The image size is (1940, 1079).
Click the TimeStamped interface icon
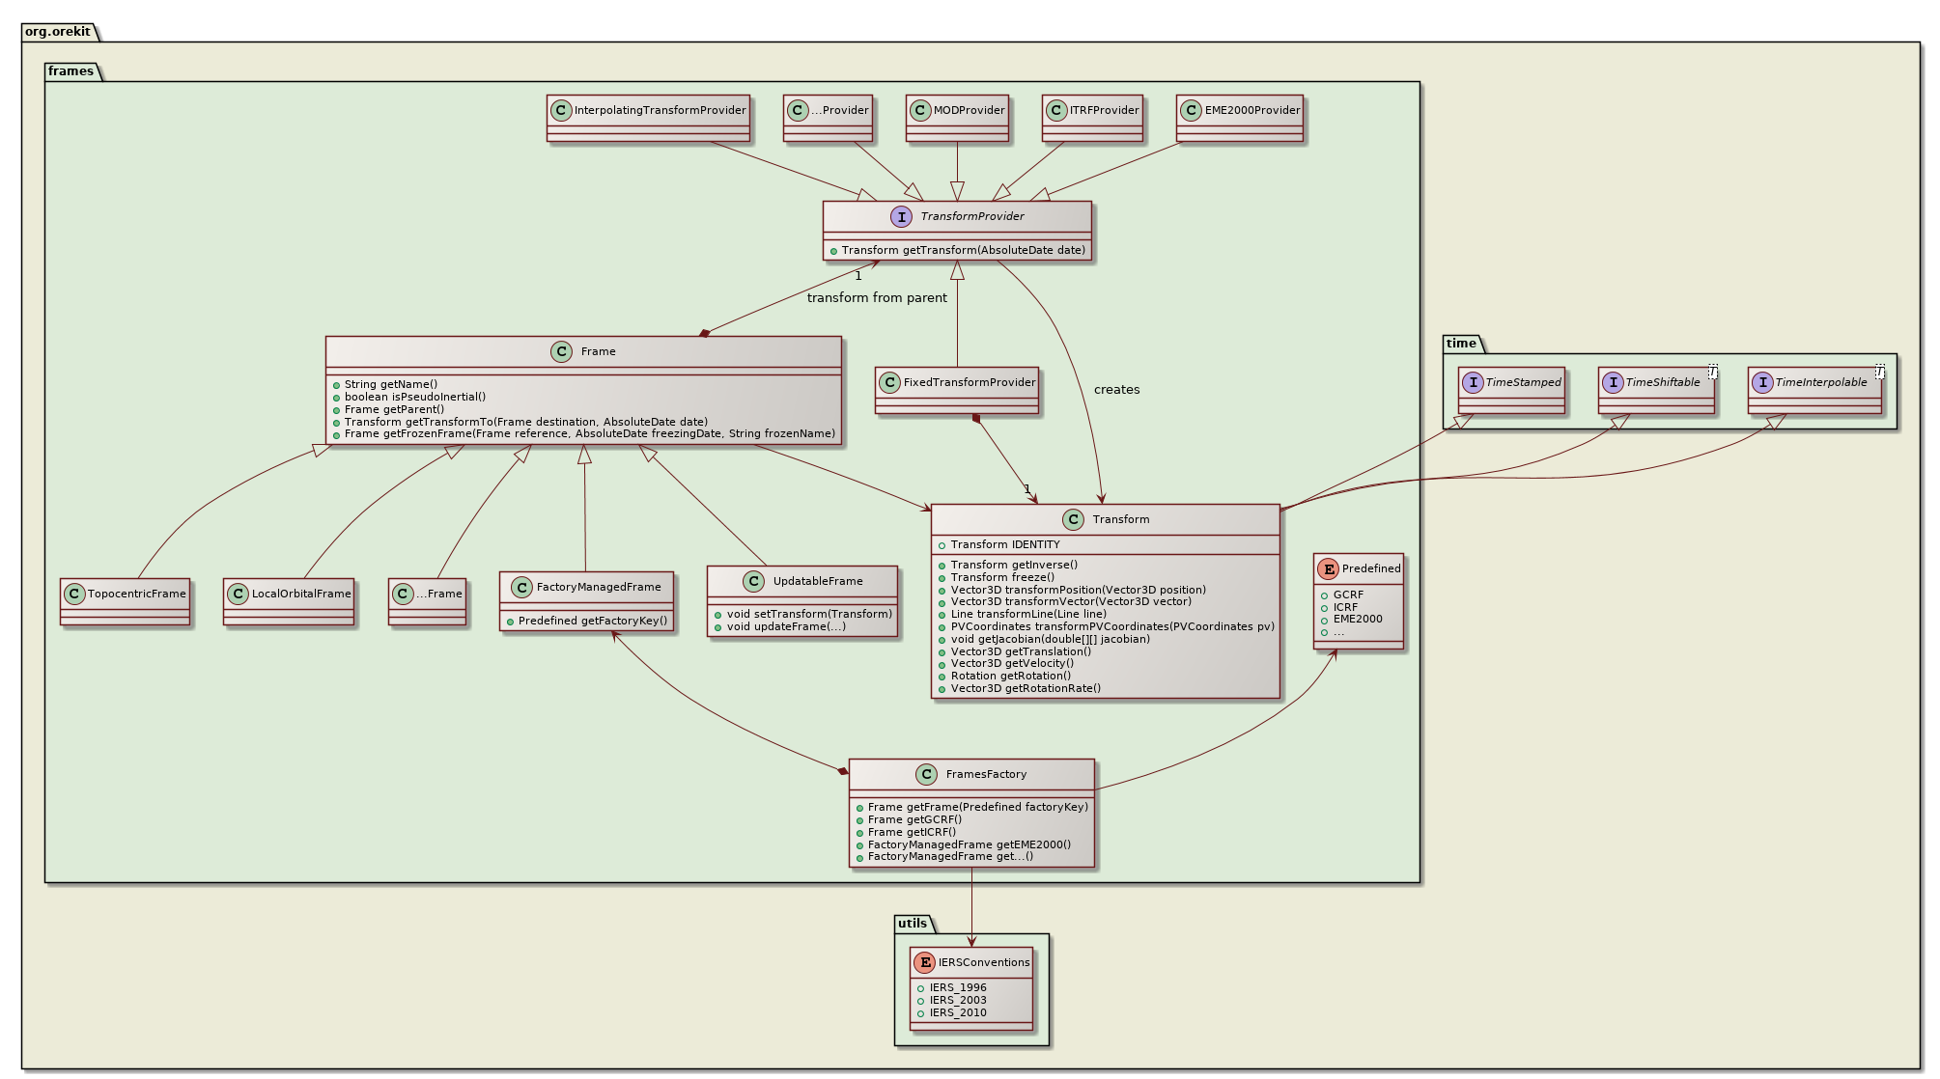1473,383
